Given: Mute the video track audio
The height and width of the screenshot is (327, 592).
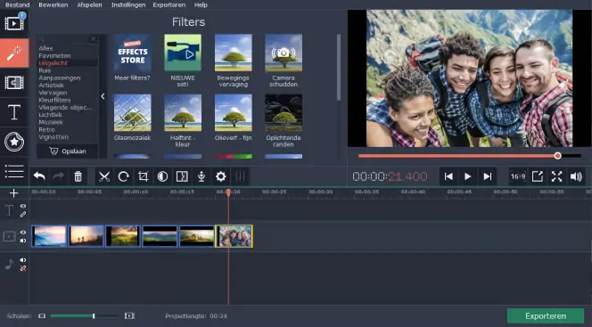Looking at the screenshot, I should coord(23,241).
